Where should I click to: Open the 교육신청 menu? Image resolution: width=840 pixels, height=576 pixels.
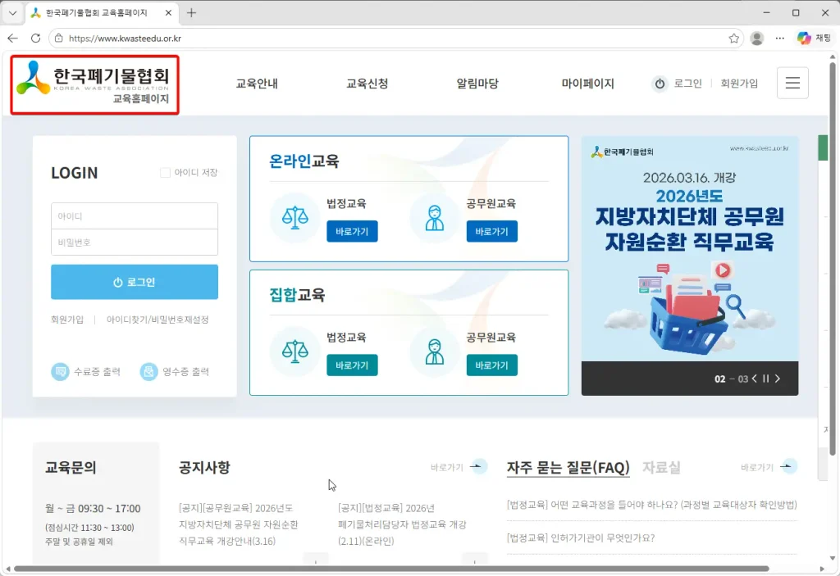coord(367,84)
